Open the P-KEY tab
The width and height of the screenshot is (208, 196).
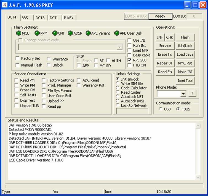pyautogui.click(x=69, y=18)
